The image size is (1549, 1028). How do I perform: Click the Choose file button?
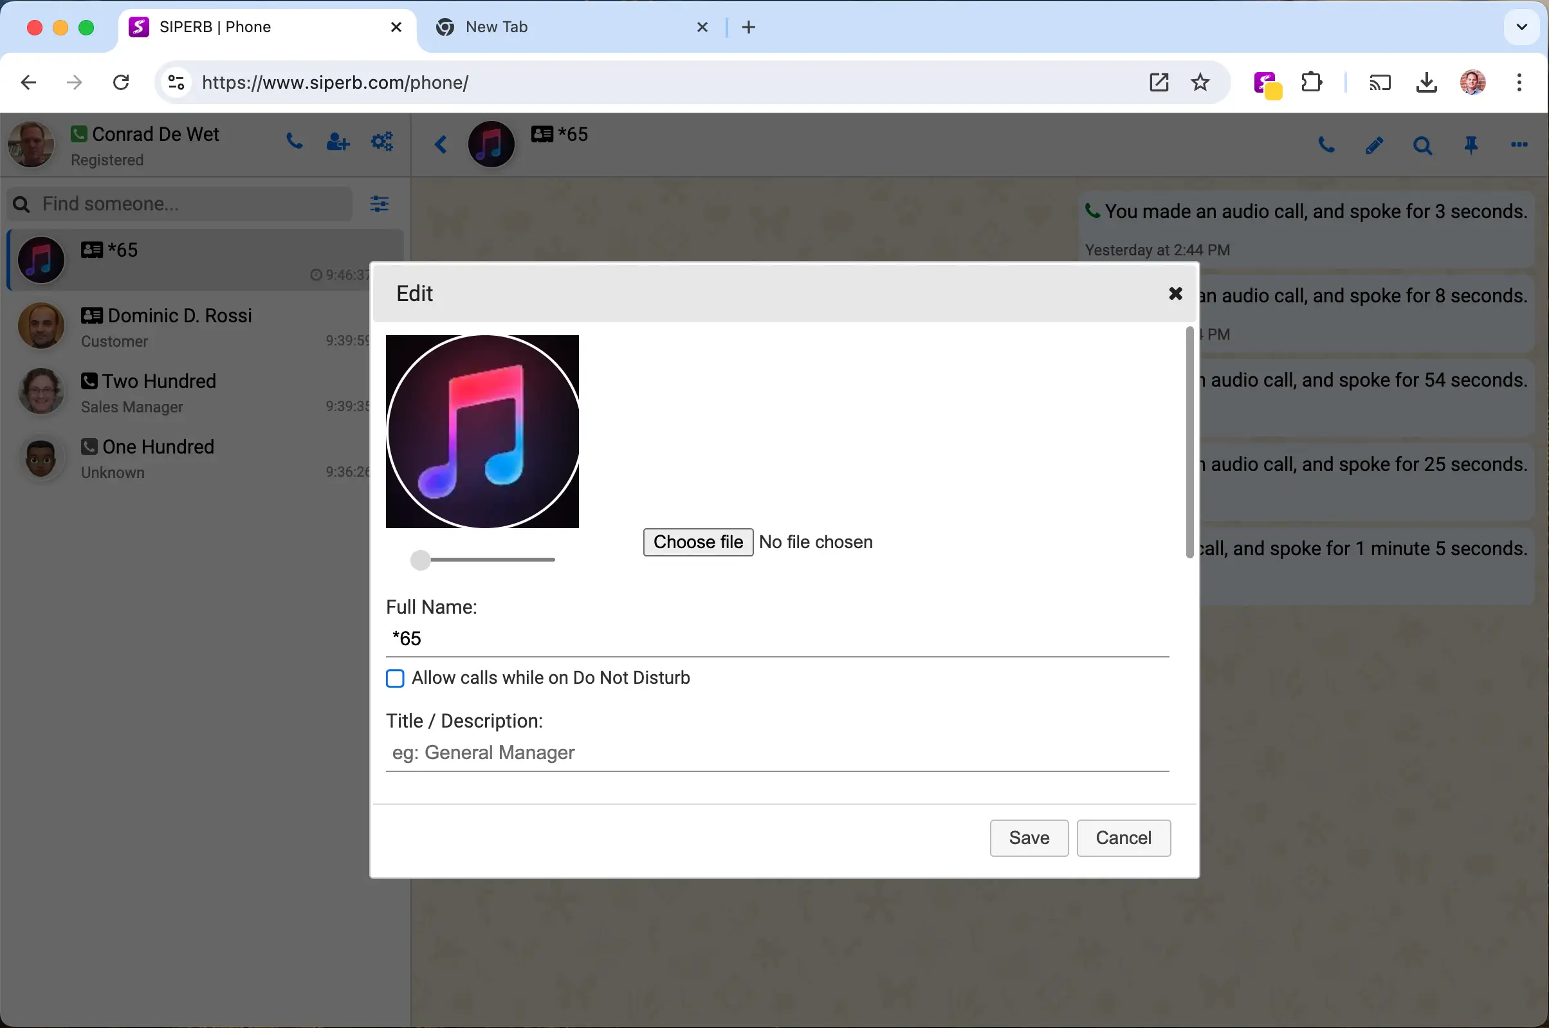click(698, 542)
